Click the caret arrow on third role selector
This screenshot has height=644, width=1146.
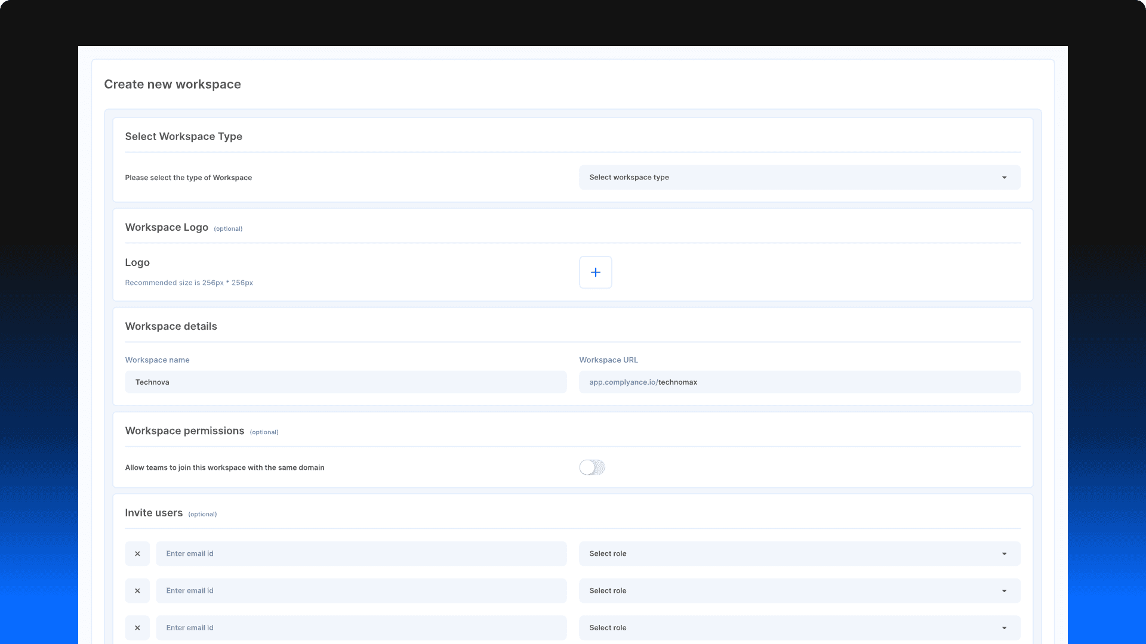tap(1005, 628)
